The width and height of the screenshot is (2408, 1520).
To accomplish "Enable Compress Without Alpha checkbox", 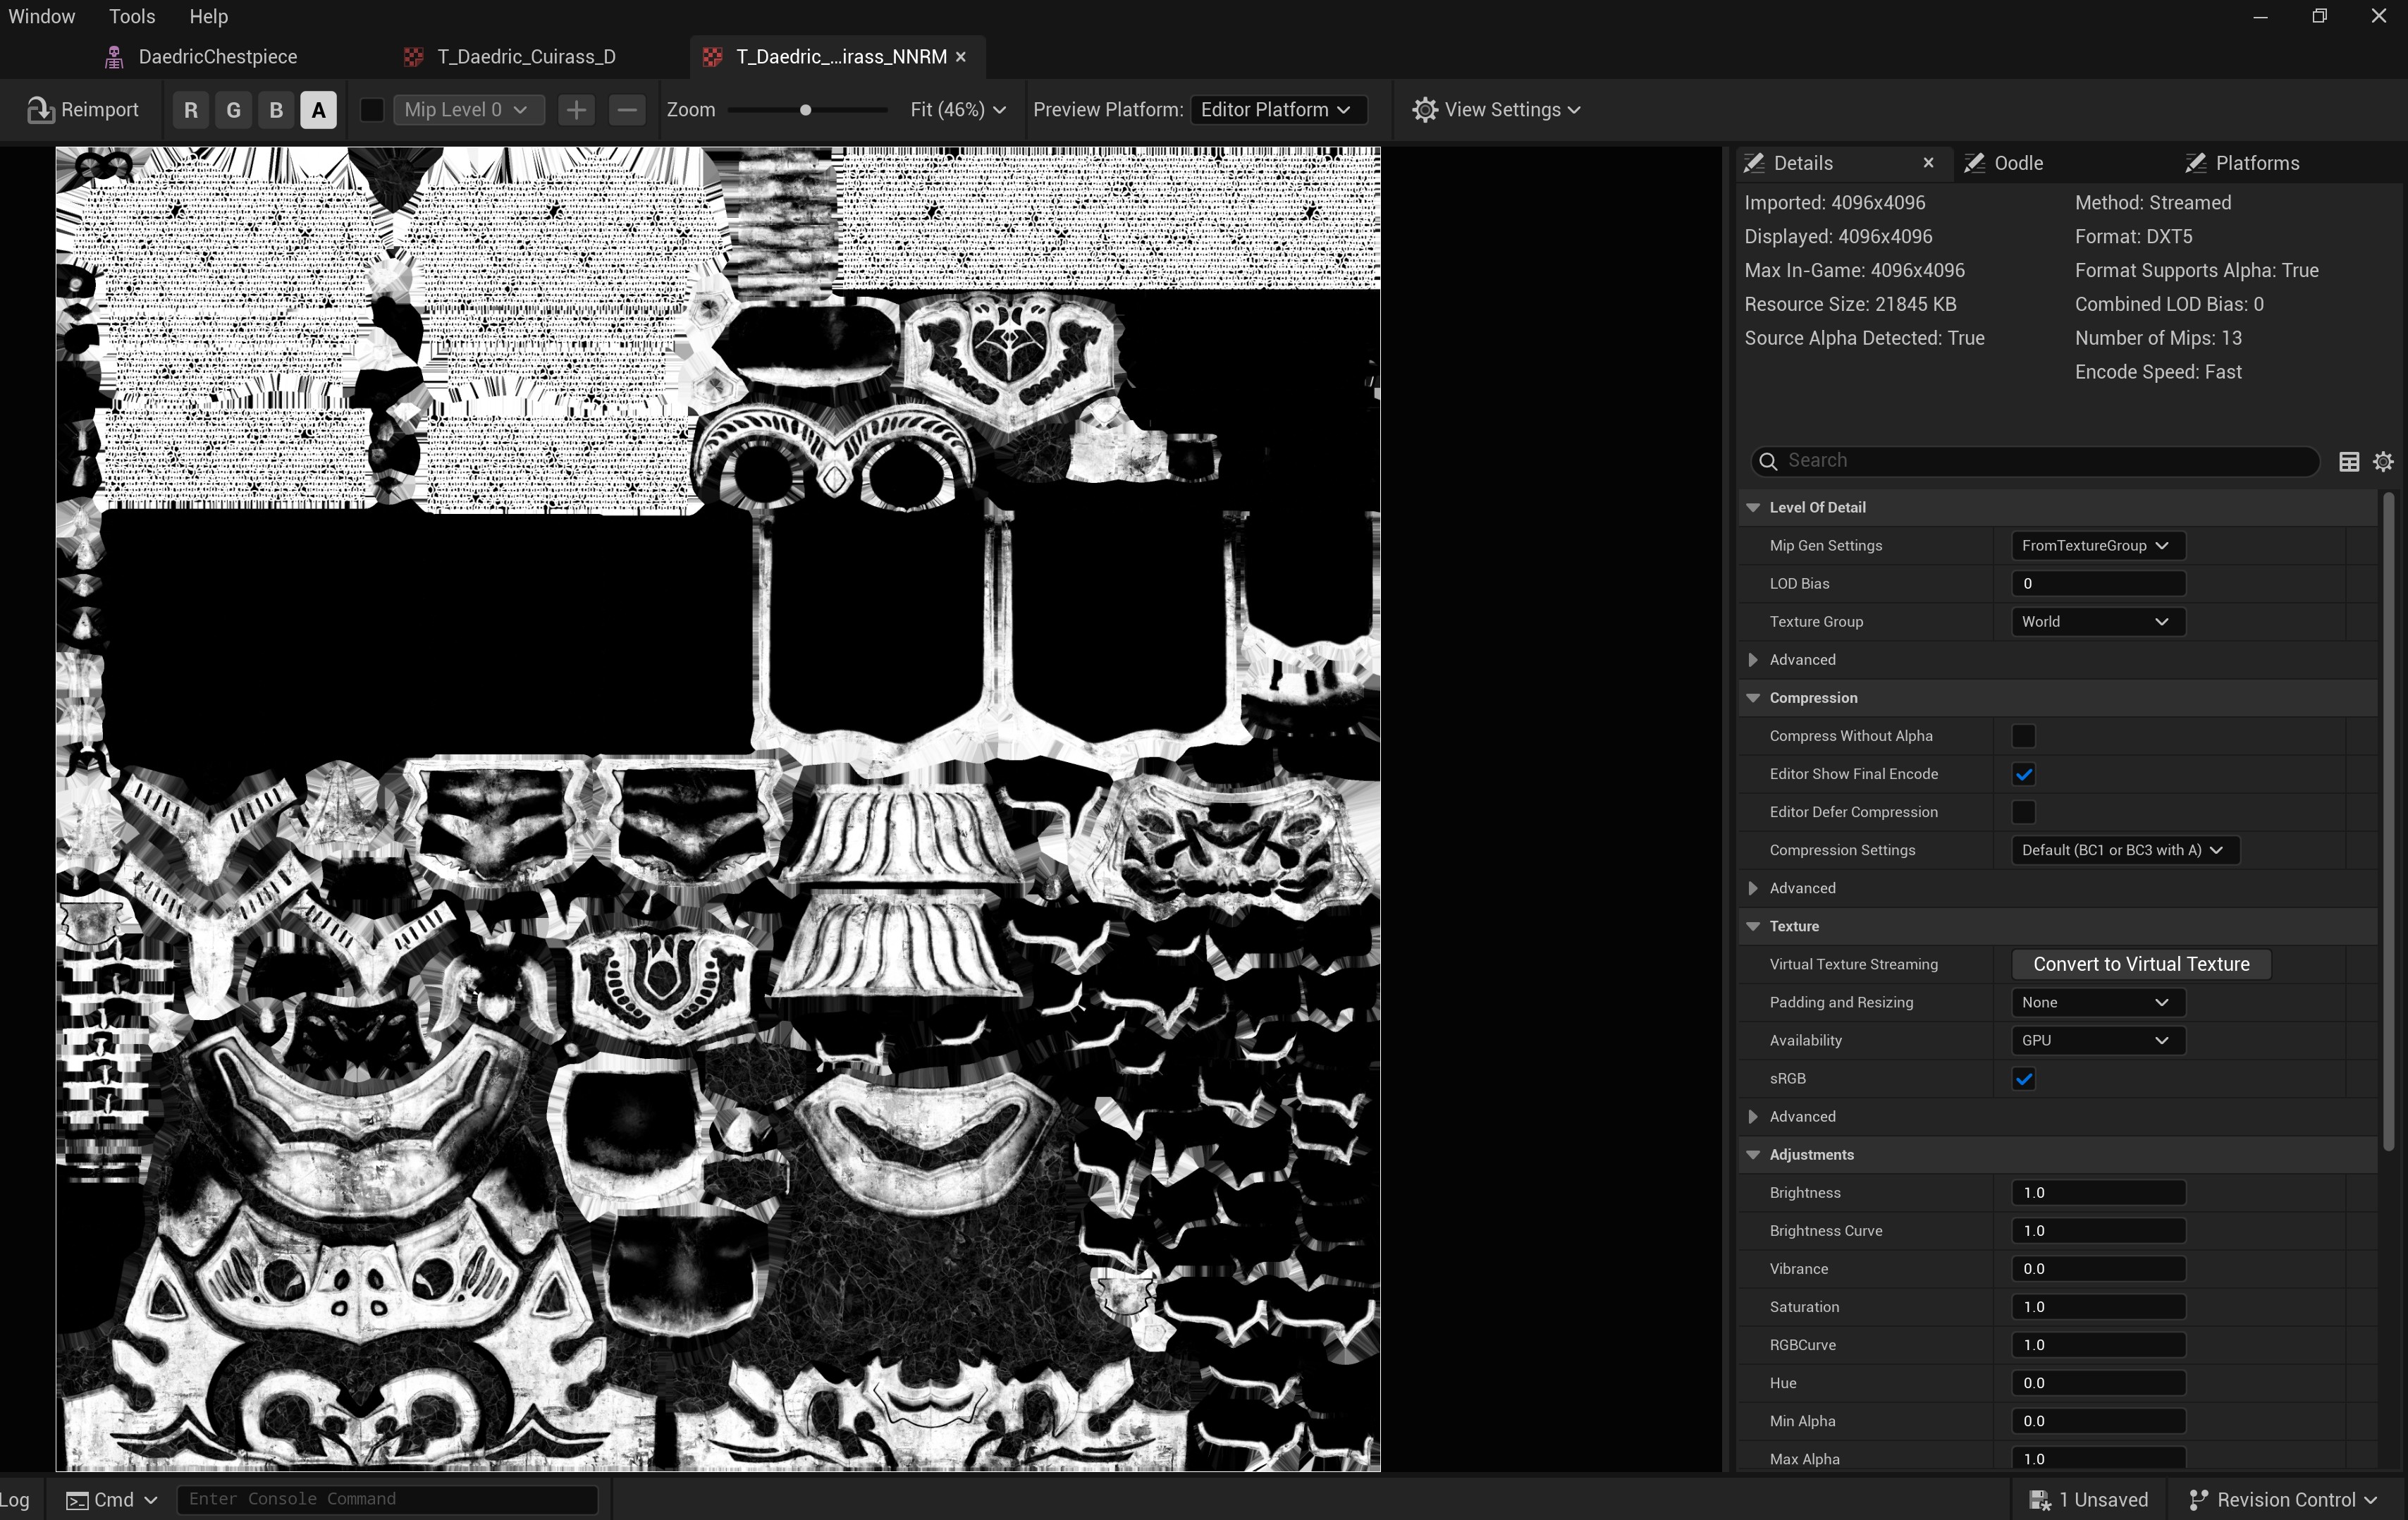I will 2024,736.
